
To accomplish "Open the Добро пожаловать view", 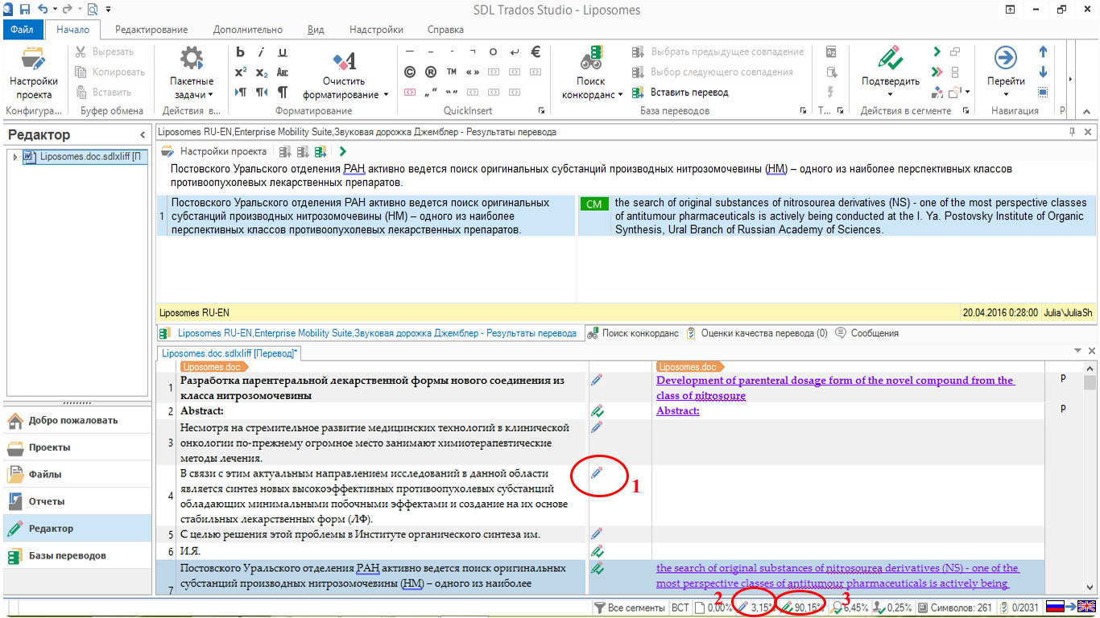I will [77, 420].
